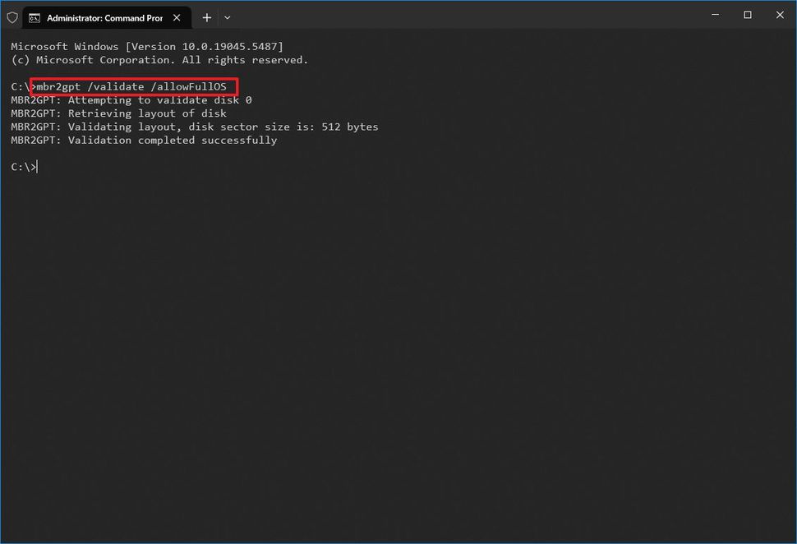Open the new tab dropdown chevron

coord(227,17)
